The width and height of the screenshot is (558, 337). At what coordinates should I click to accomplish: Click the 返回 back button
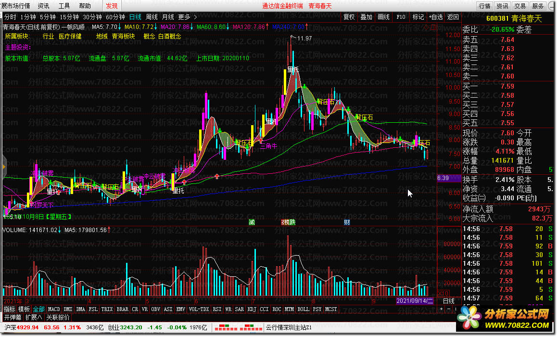click(x=453, y=17)
